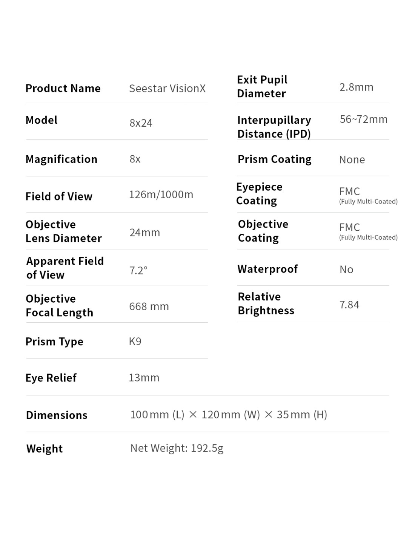Select the dimensions value text

[x=229, y=415]
